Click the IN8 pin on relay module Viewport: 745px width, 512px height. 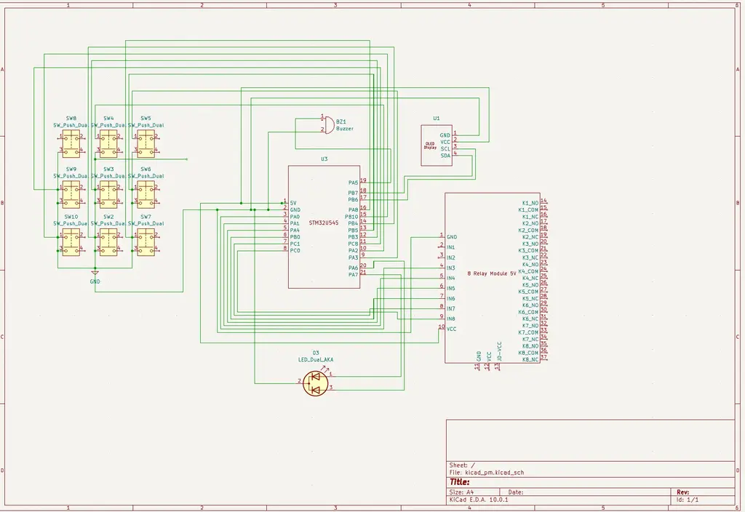[x=450, y=319]
